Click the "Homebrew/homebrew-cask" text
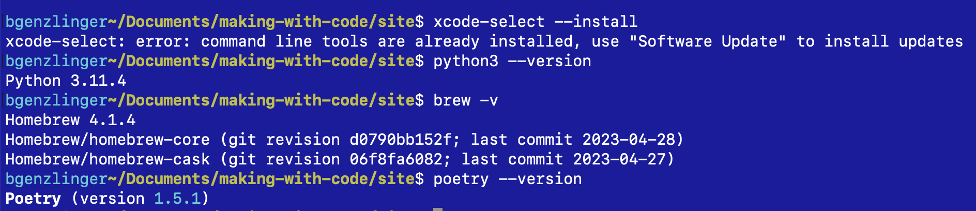976x211 pixels. pos(108,159)
